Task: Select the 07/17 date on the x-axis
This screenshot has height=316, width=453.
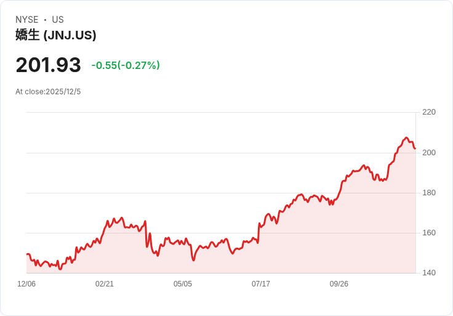Action: (261, 284)
